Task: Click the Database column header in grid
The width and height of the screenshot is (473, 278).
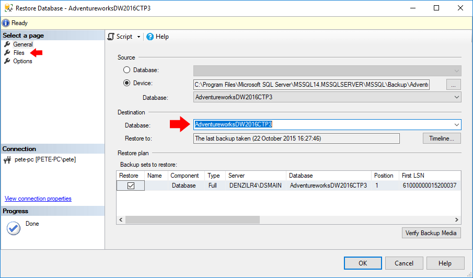Action: pos(329,176)
